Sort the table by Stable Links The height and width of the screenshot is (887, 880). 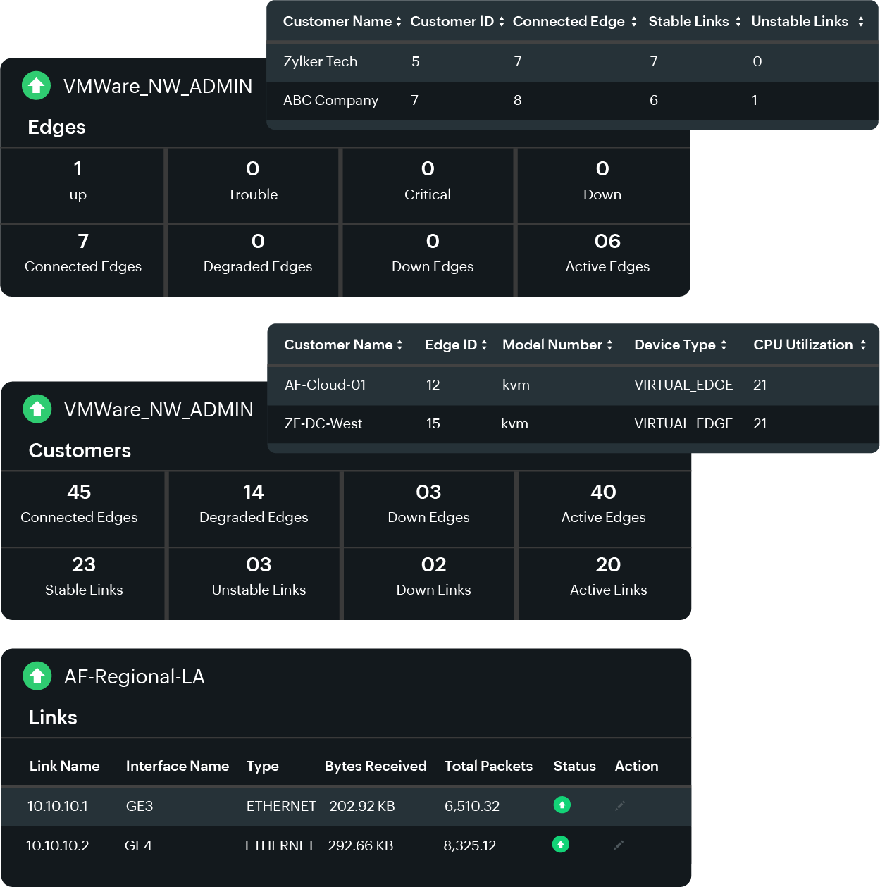point(737,21)
